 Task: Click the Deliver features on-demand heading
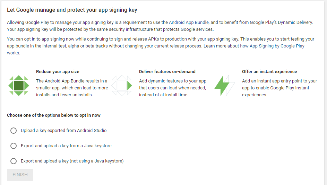point(167,72)
